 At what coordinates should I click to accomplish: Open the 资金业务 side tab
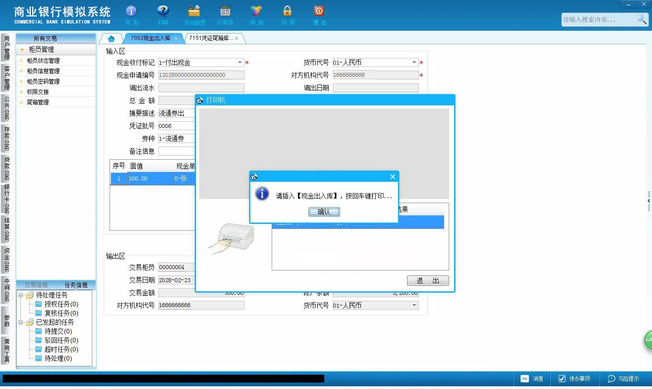6,260
